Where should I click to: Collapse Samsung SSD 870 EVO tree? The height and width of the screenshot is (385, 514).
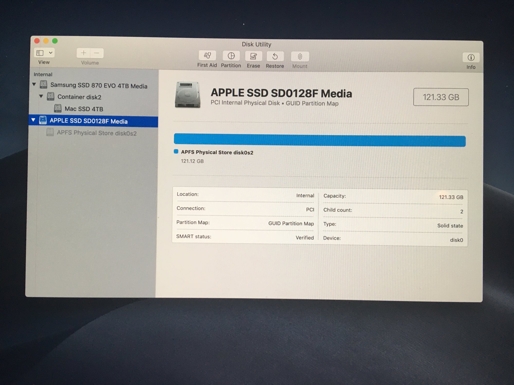pos(34,84)
